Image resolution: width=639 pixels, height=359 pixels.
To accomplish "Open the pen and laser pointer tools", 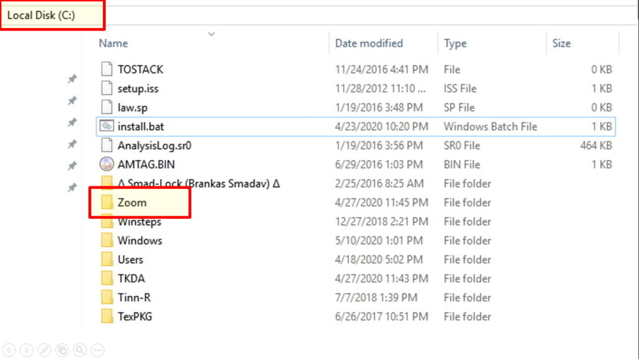I will point(44,350).
